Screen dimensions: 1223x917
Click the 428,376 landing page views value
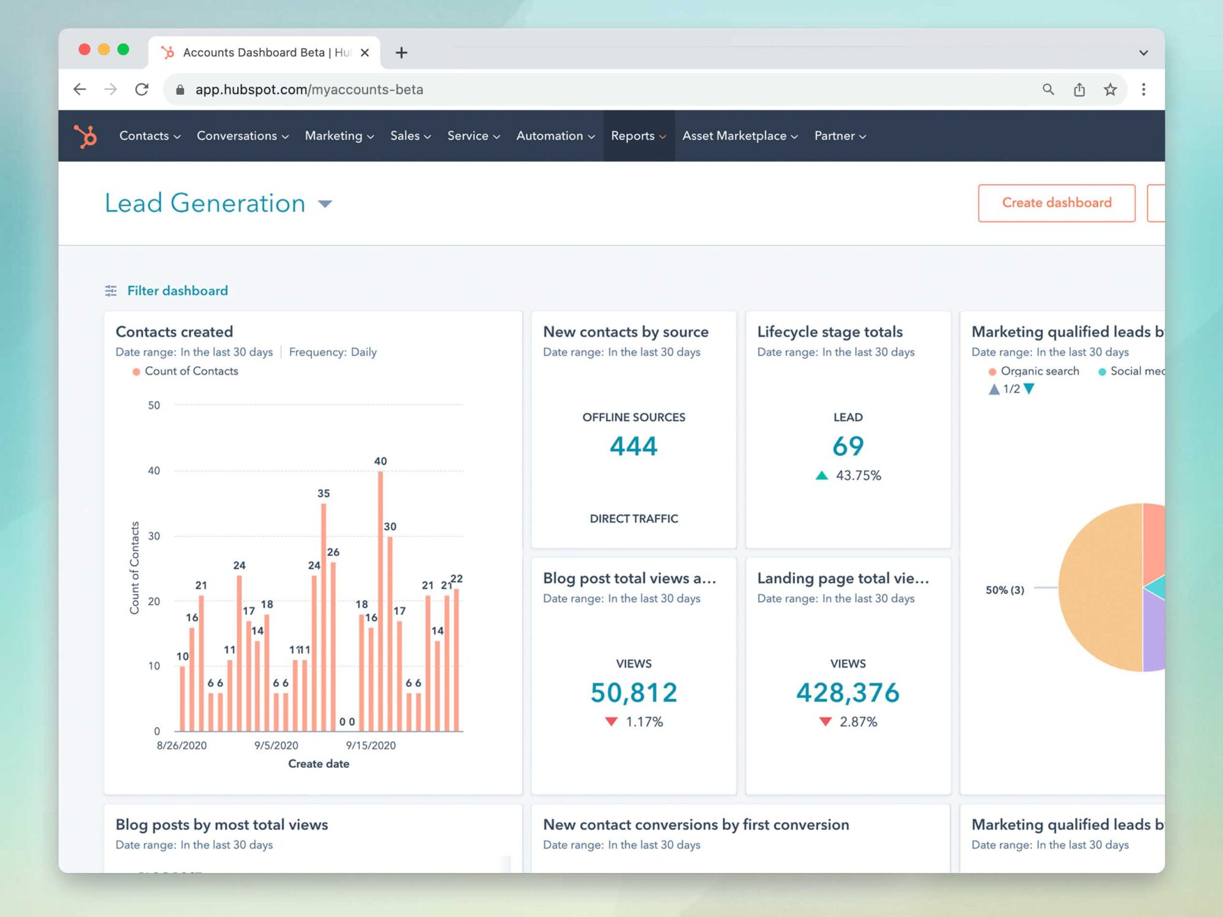coord(848,693)
